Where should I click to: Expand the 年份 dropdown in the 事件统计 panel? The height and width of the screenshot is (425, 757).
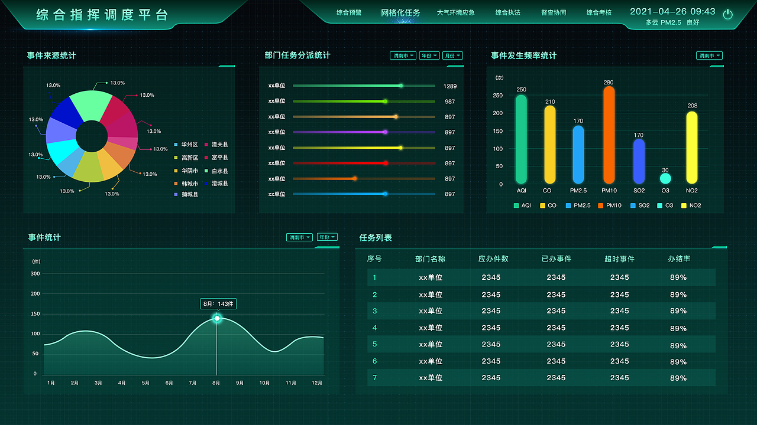click(327, 237)
